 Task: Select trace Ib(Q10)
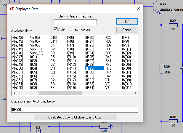(x=127, y=84)
